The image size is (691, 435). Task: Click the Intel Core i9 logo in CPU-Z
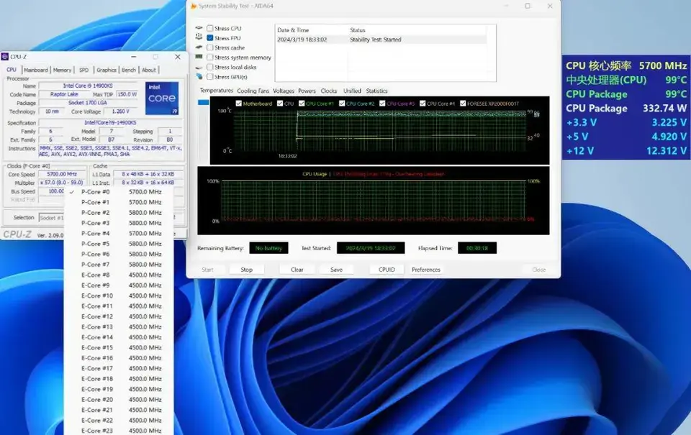click(x=162, y=99)
